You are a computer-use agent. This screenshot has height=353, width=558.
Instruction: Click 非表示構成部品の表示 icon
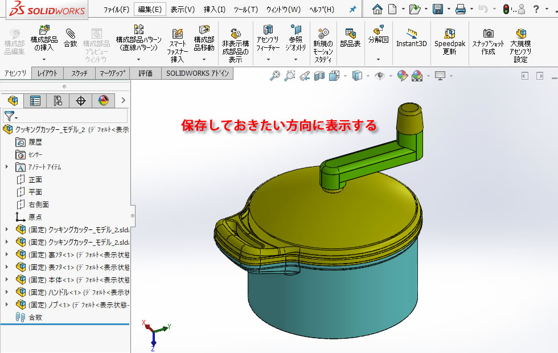coord(235,34)
